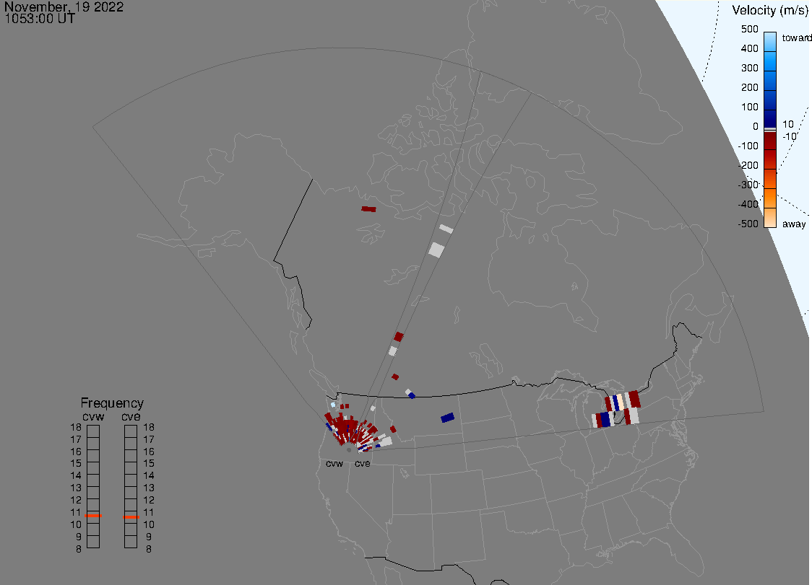The width and height of the screenshot is (812, 585).
Task: Click the light blue top of velocity color bar
Action: coord(770,40)
